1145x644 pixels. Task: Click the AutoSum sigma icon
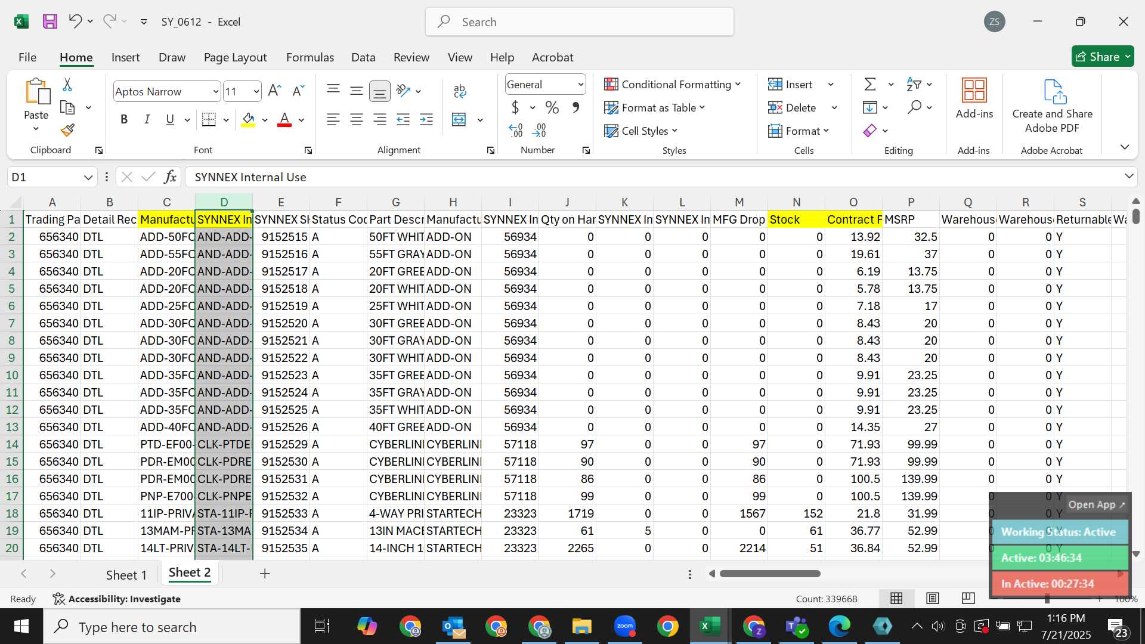pos(870,84)
